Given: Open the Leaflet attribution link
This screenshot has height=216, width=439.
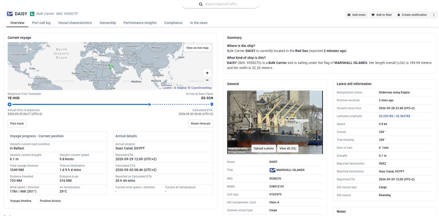Looking at the screenshot, I should pos(167,88).
